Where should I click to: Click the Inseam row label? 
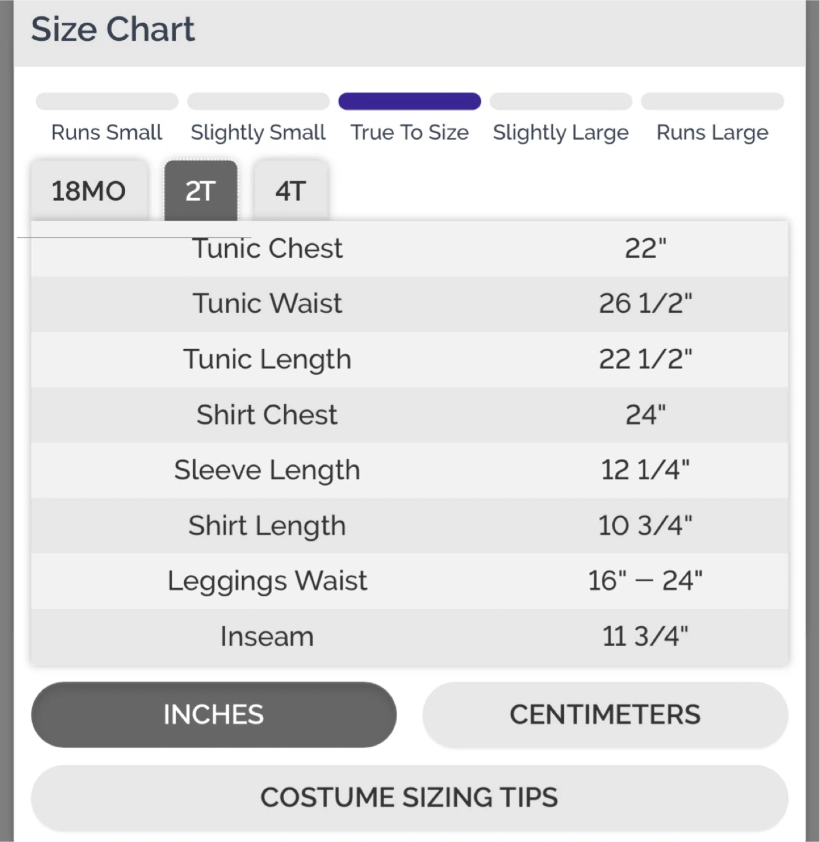(x=267, y=636)
